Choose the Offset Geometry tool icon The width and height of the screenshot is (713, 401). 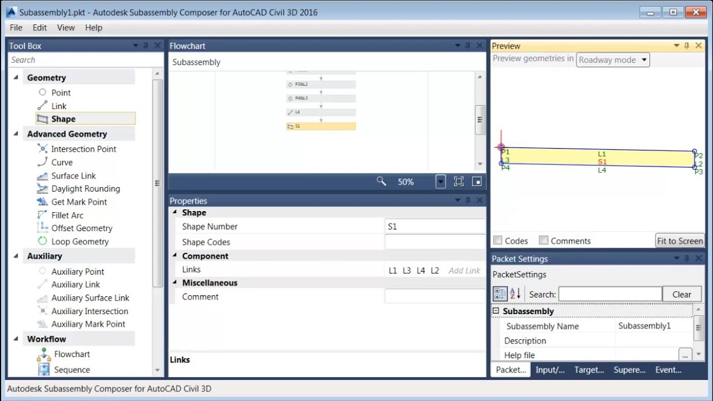coord(42,228)
